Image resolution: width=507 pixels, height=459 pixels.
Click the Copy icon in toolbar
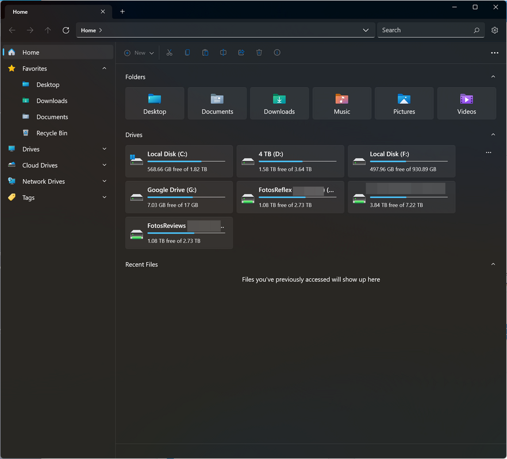tap(187, 53)
